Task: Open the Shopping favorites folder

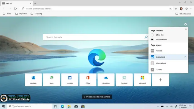Action: point(36,14)
